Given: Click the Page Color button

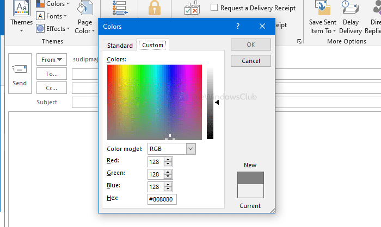Looking at the screenshot, I should [x=84, y=19].
